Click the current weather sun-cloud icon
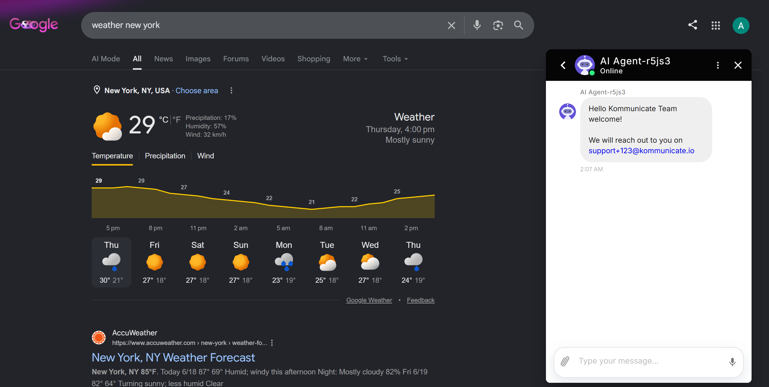 tap(108, 126)
